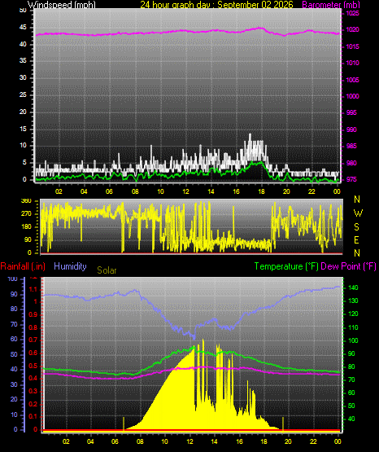Click the 0.1 rainfall axis value

(x=33, y=416)
